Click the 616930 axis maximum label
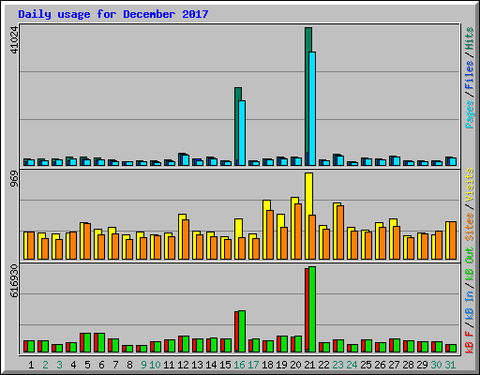 (14, 281)
